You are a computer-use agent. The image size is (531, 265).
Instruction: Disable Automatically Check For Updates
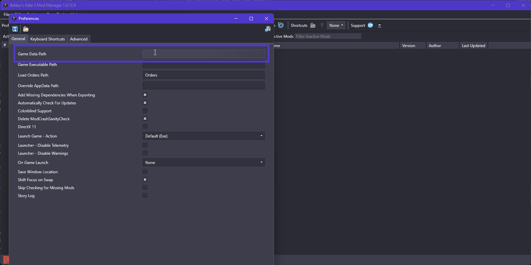click(145, 103)
